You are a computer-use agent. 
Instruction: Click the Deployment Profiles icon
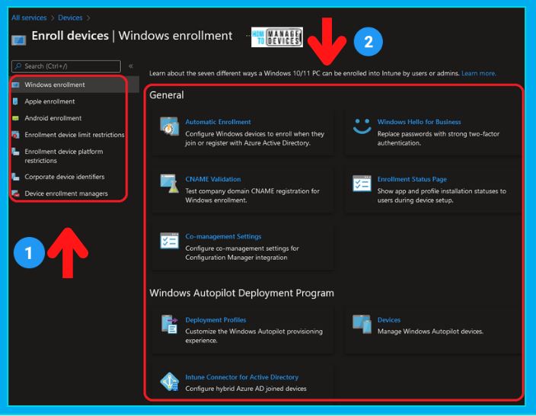[170, 325]
